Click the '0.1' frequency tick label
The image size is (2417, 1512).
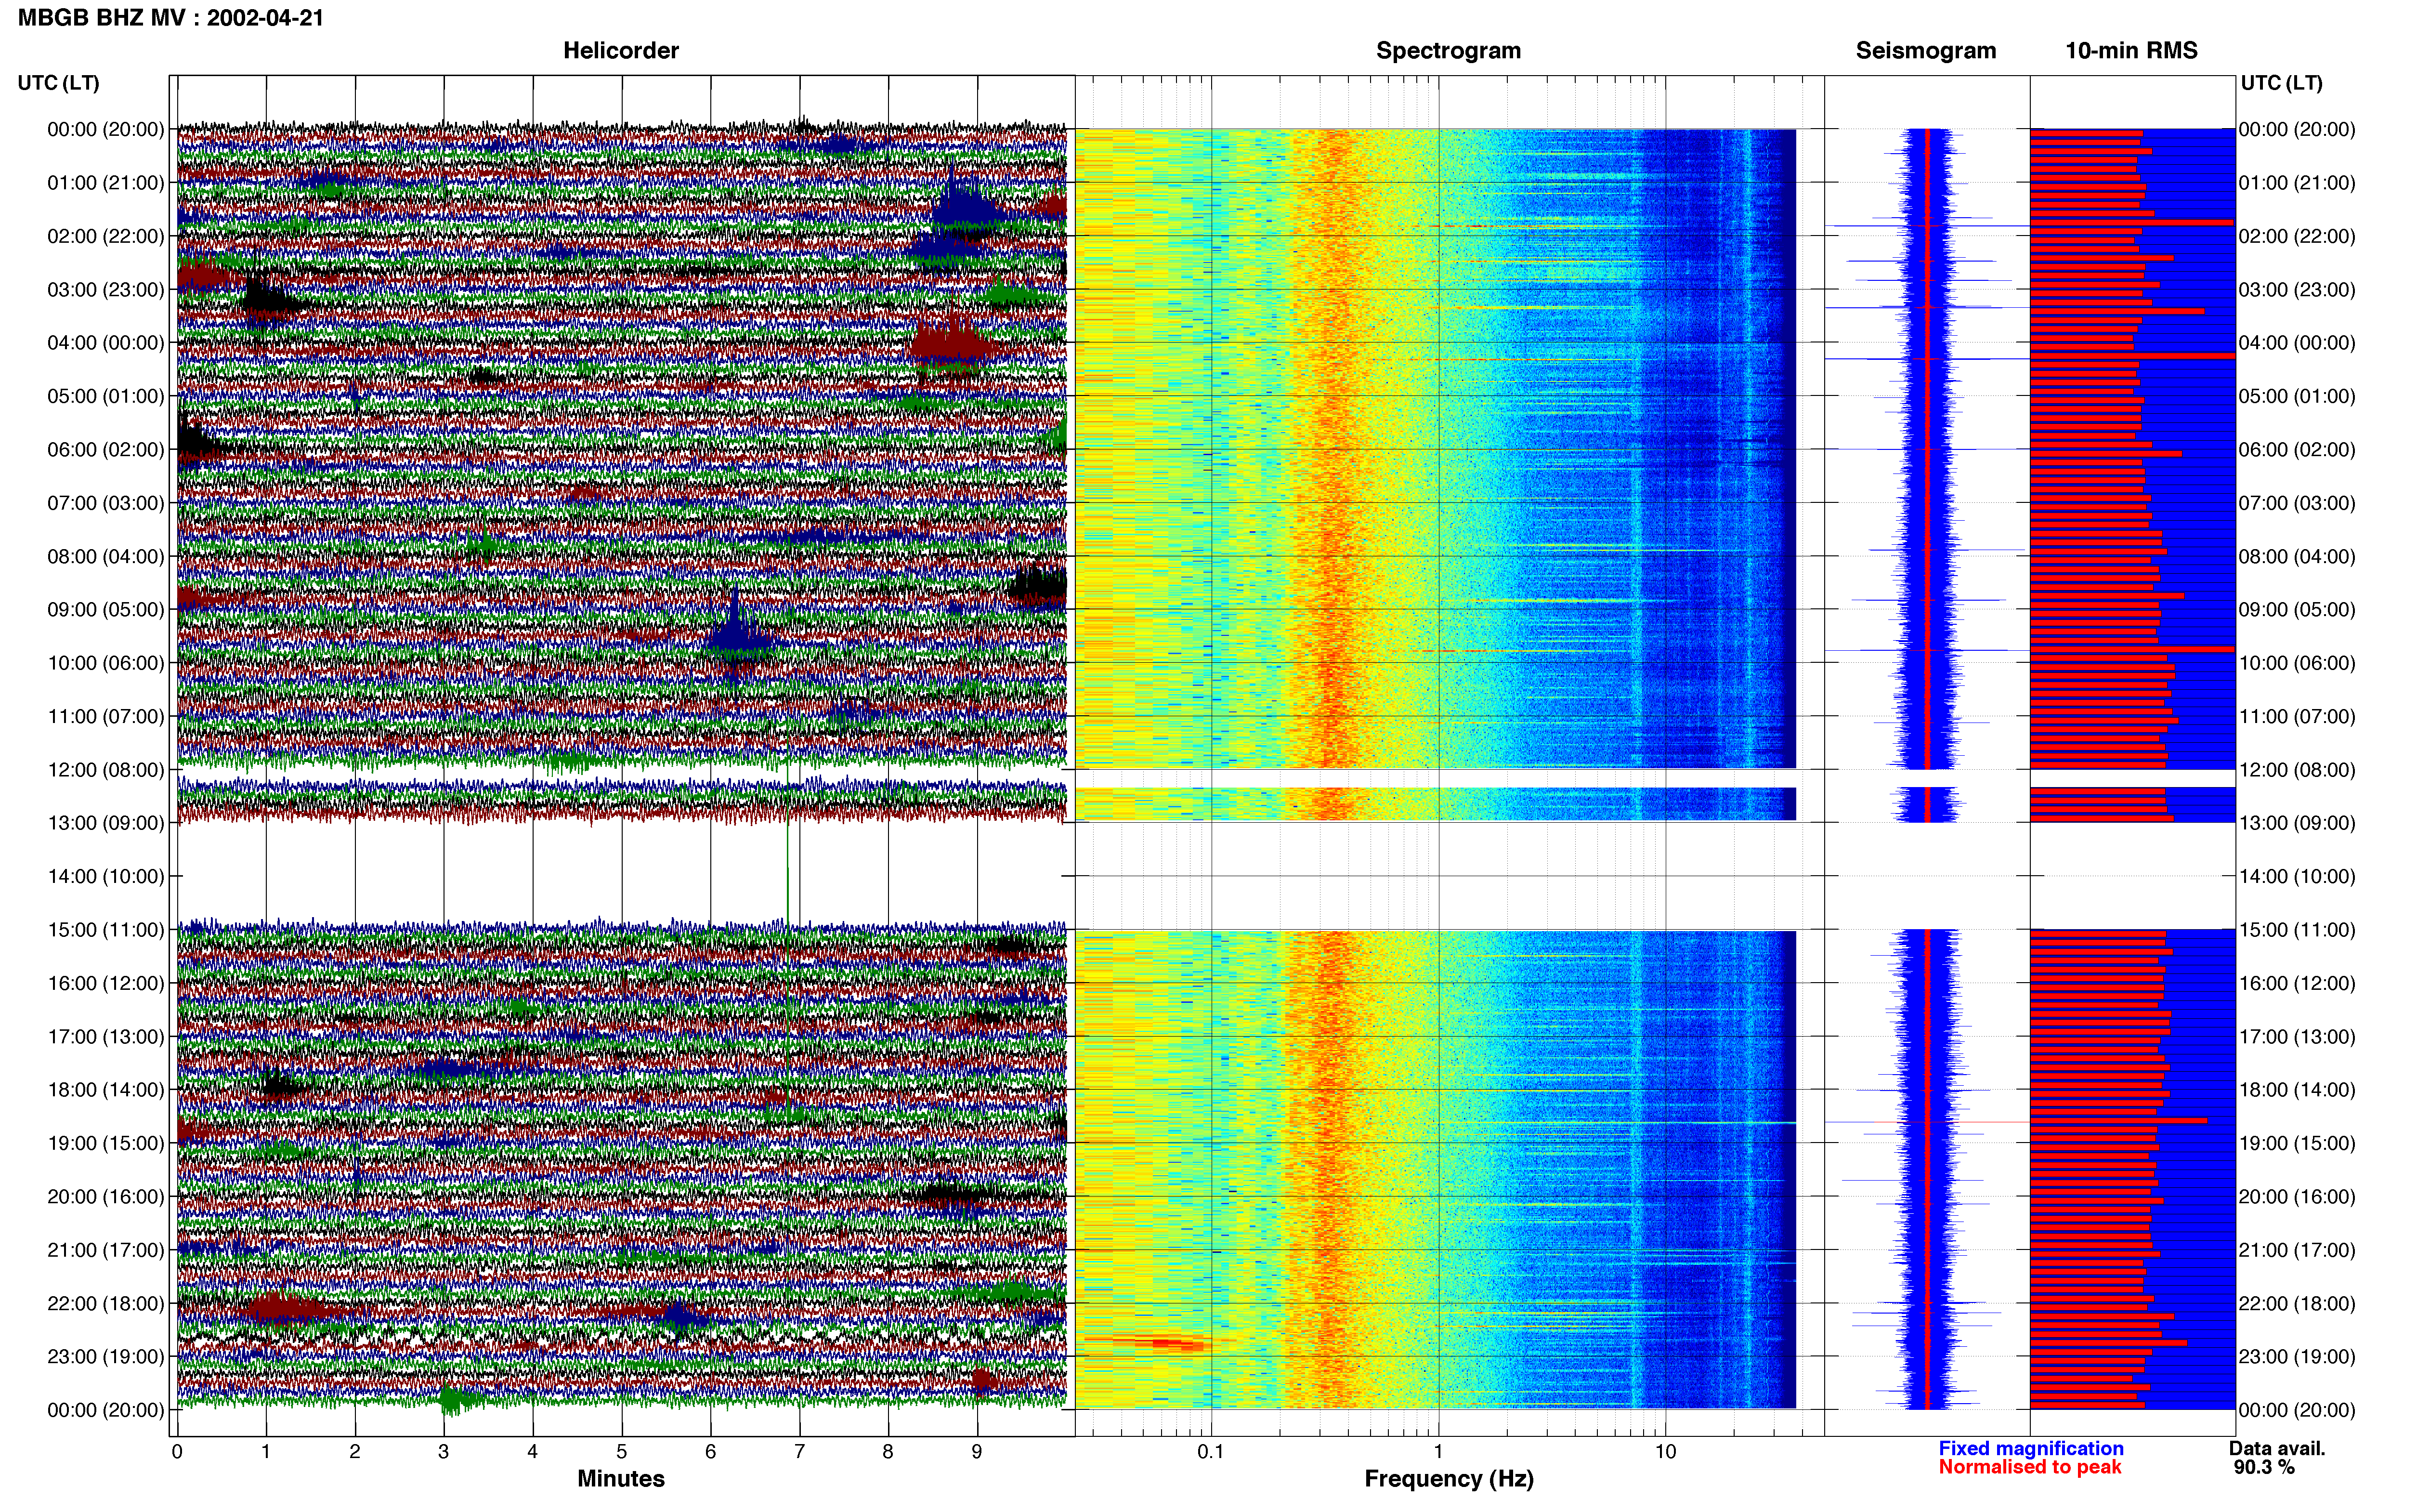click(x=1211, y=1452)
